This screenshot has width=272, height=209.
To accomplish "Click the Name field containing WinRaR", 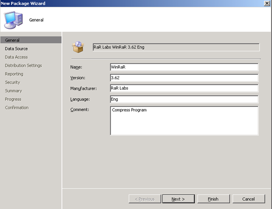I will [184, 67].
